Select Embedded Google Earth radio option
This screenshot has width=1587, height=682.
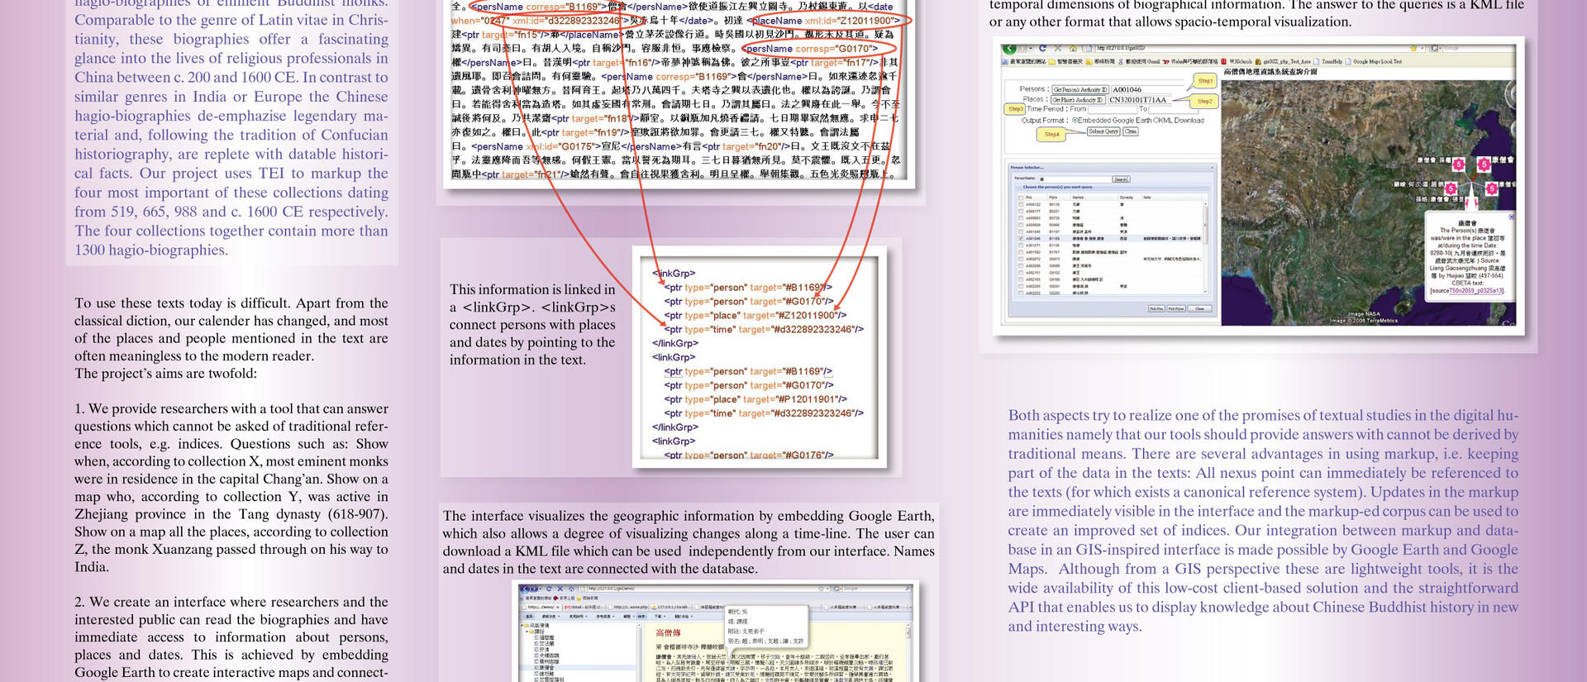coord(1075,120)
